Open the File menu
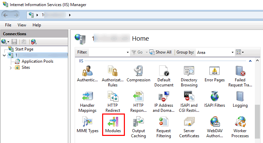The width and height of the screenshot is (263, 143). (x=8, y=25)
